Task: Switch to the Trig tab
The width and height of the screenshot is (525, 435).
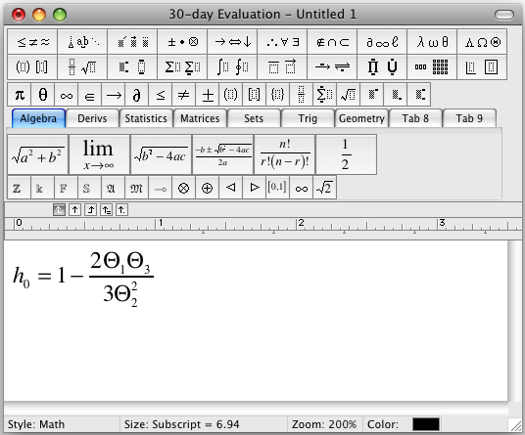Action: click(x=308, y=118)
